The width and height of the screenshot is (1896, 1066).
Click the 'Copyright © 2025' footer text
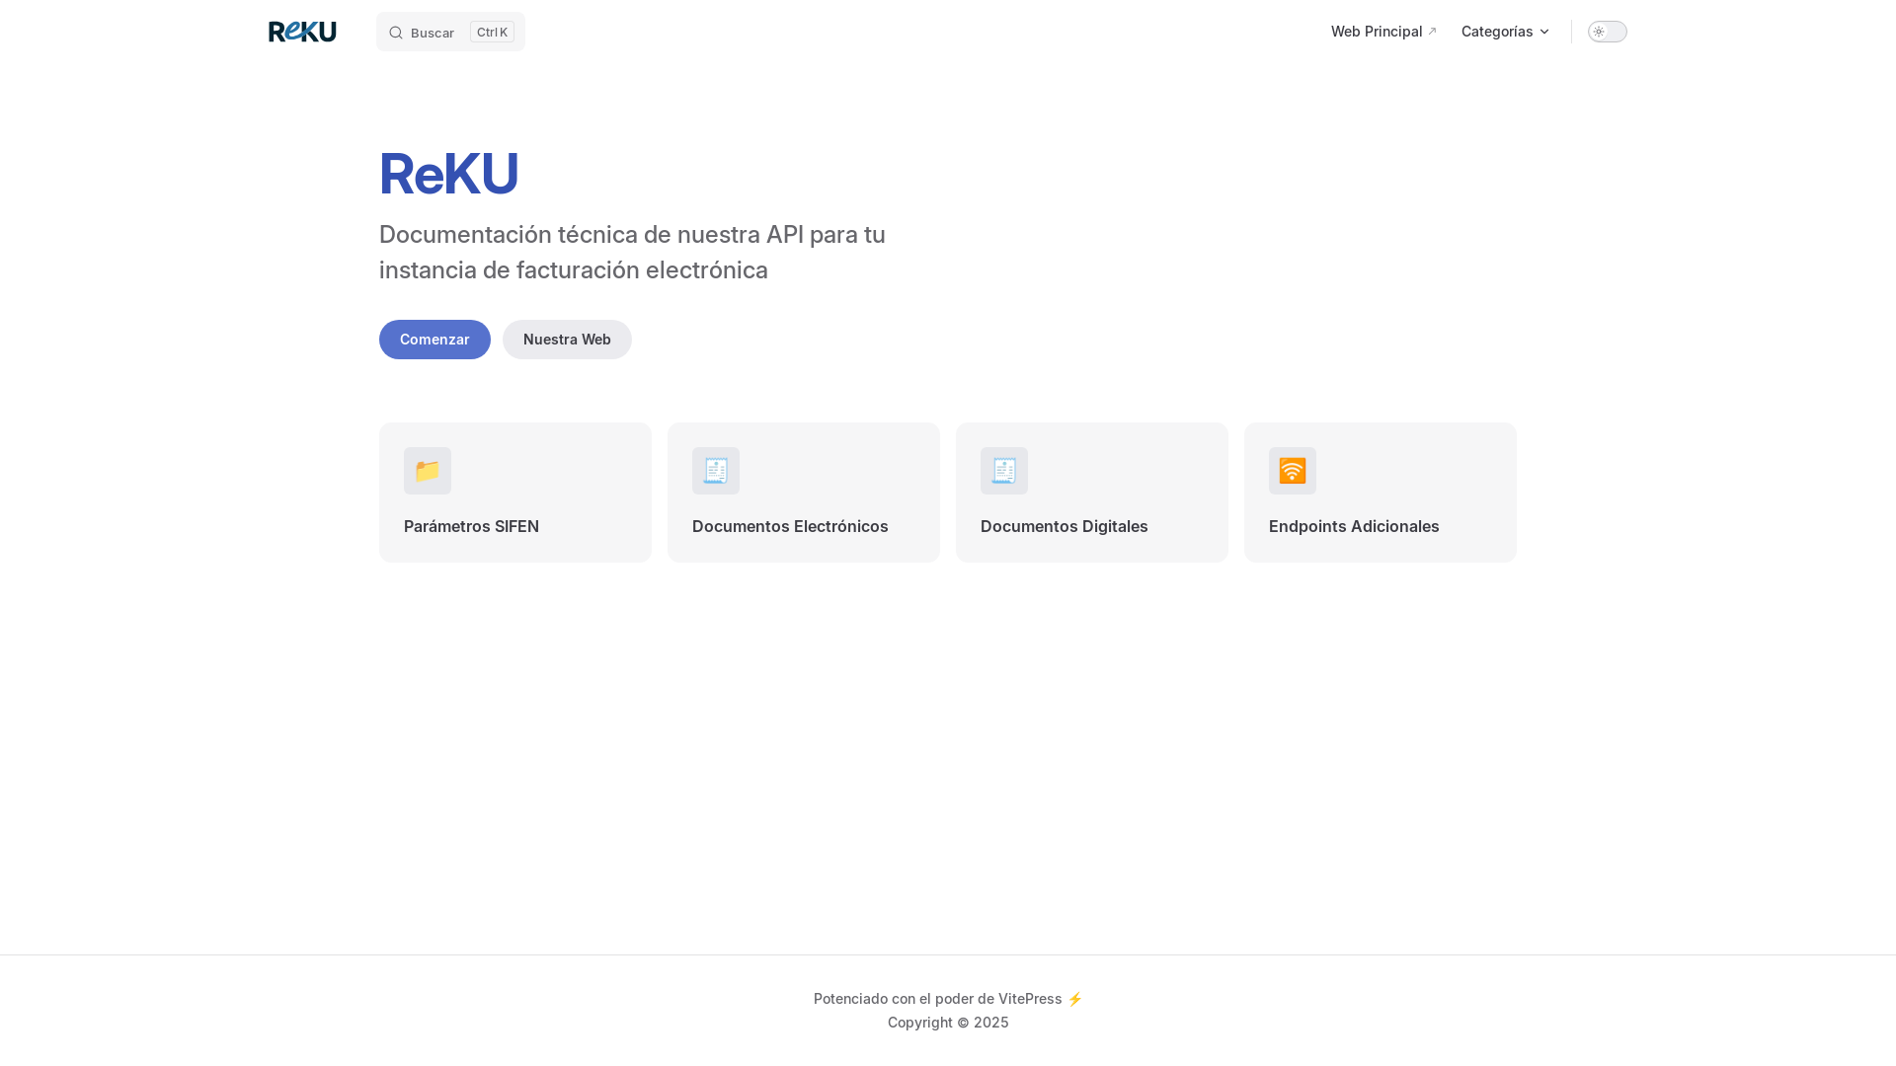[x=948, y=1023]
